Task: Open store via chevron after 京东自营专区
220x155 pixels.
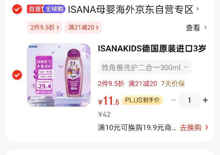Action: coord(198,9)
